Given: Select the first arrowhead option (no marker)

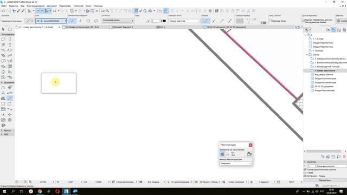Looking at the screenshot, I should 206,21.
